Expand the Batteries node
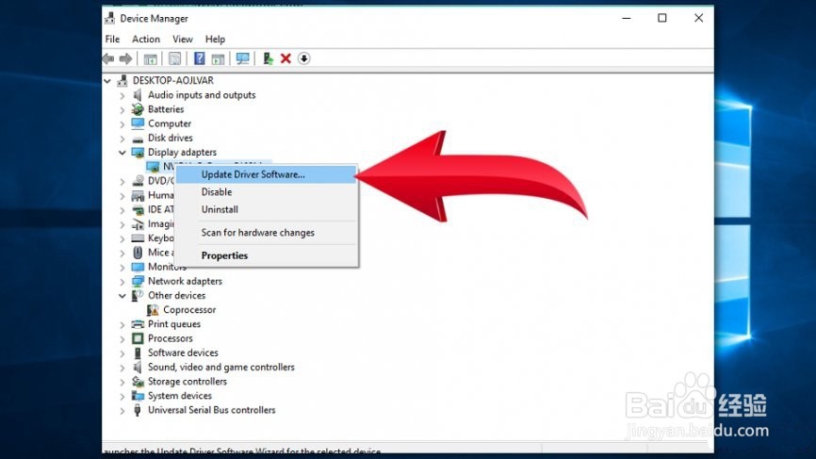 coord(122,110)
